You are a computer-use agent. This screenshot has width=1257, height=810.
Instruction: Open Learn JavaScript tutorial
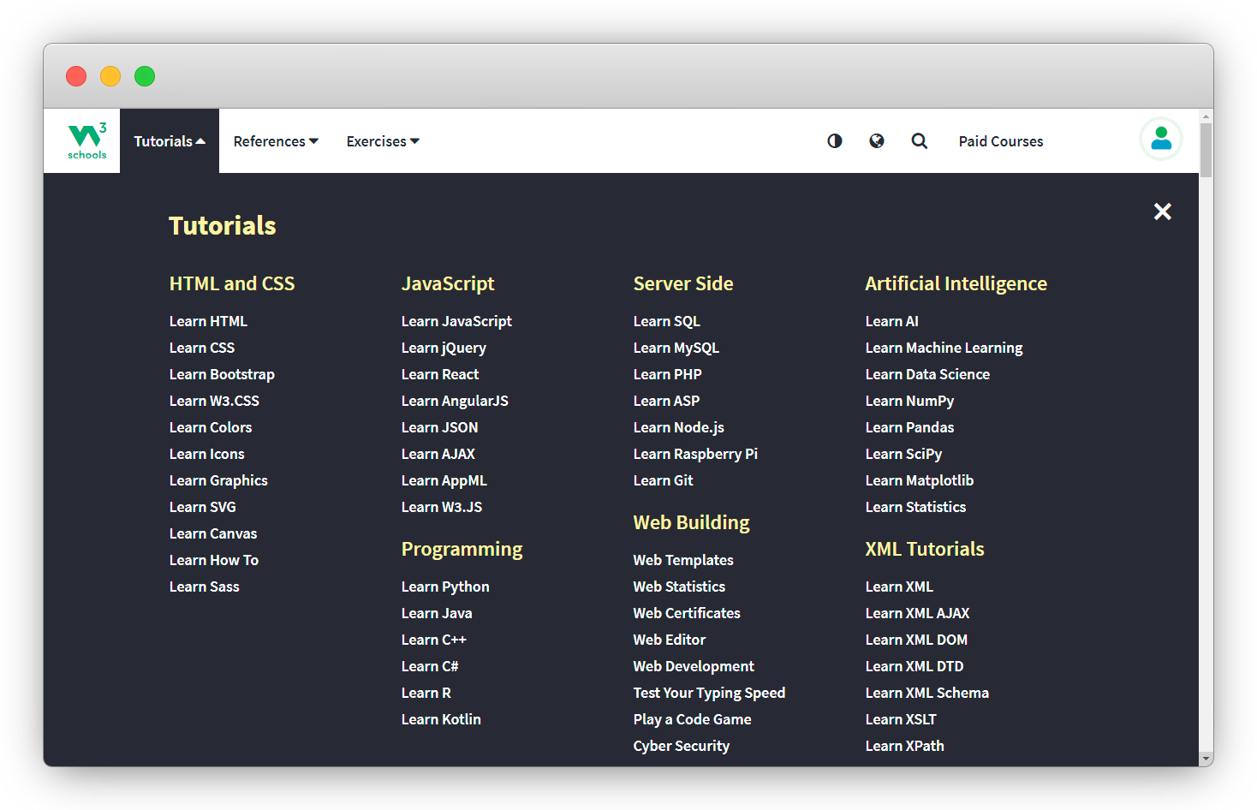[456, 321]
